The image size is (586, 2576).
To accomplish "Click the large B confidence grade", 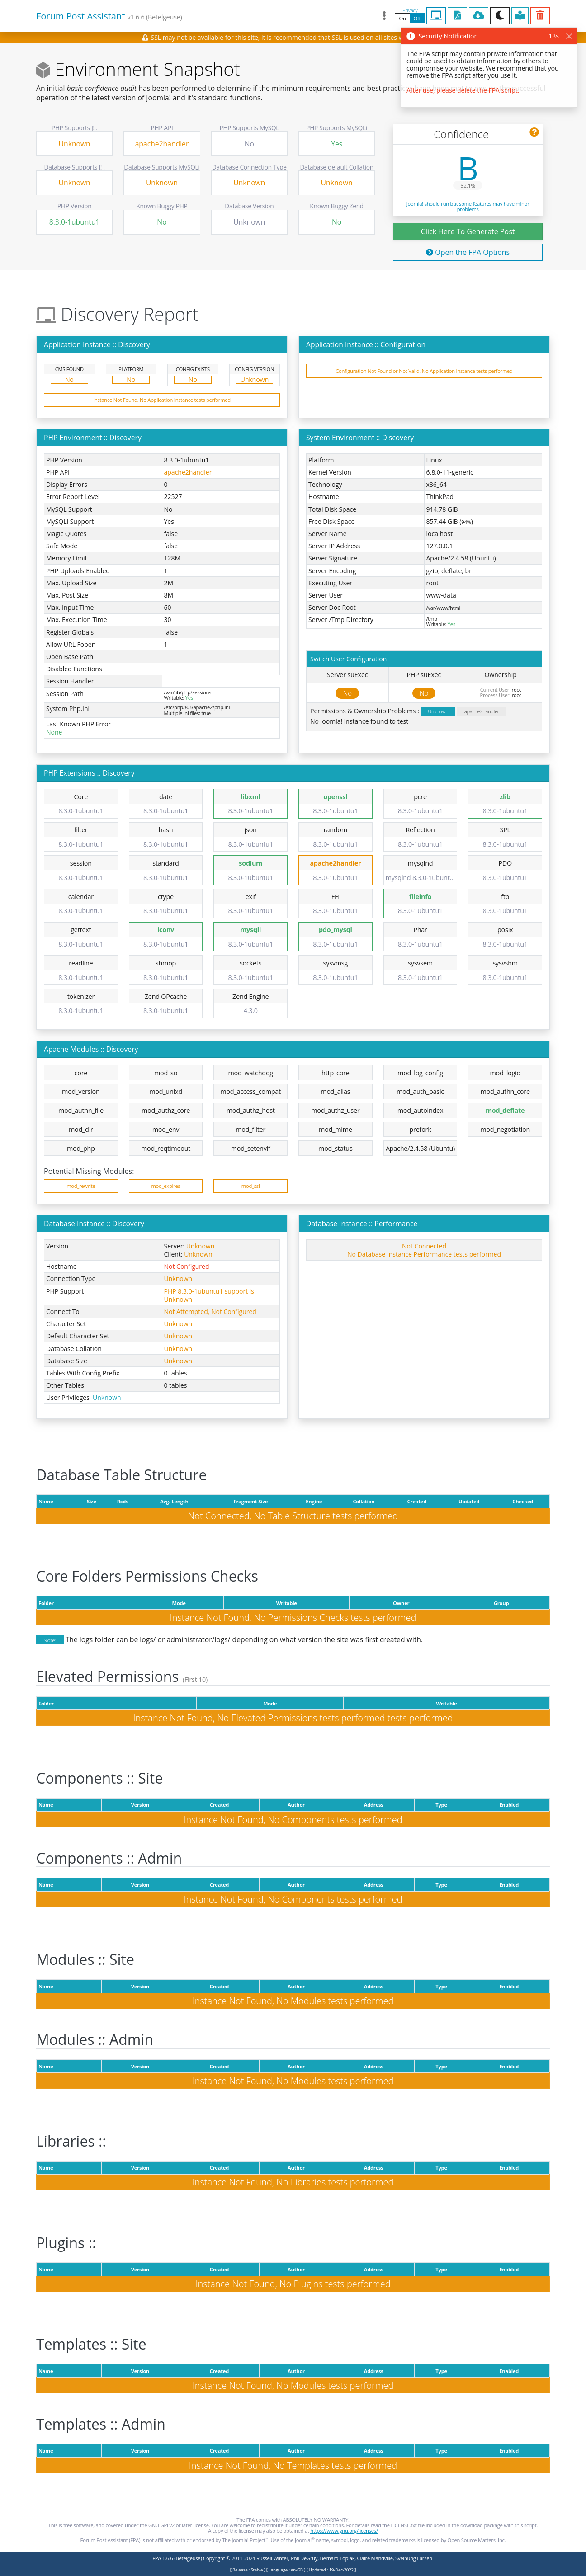I will [467, 168].
